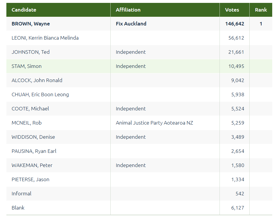Select candidate LEONI, Kerrin Bianca Melinda

tap(45, 38)
